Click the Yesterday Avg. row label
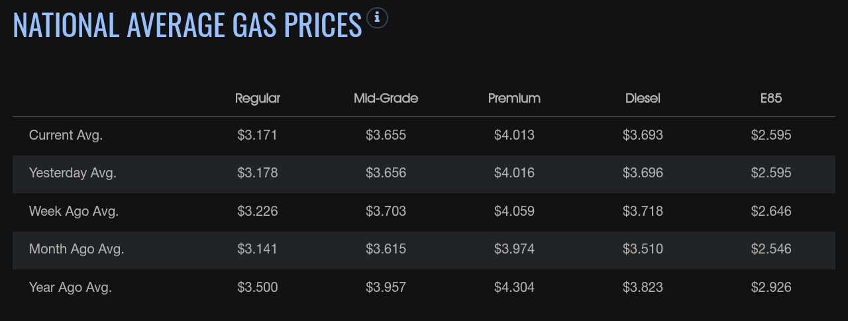This screenshot has width=848, height=321. (73, 173)
